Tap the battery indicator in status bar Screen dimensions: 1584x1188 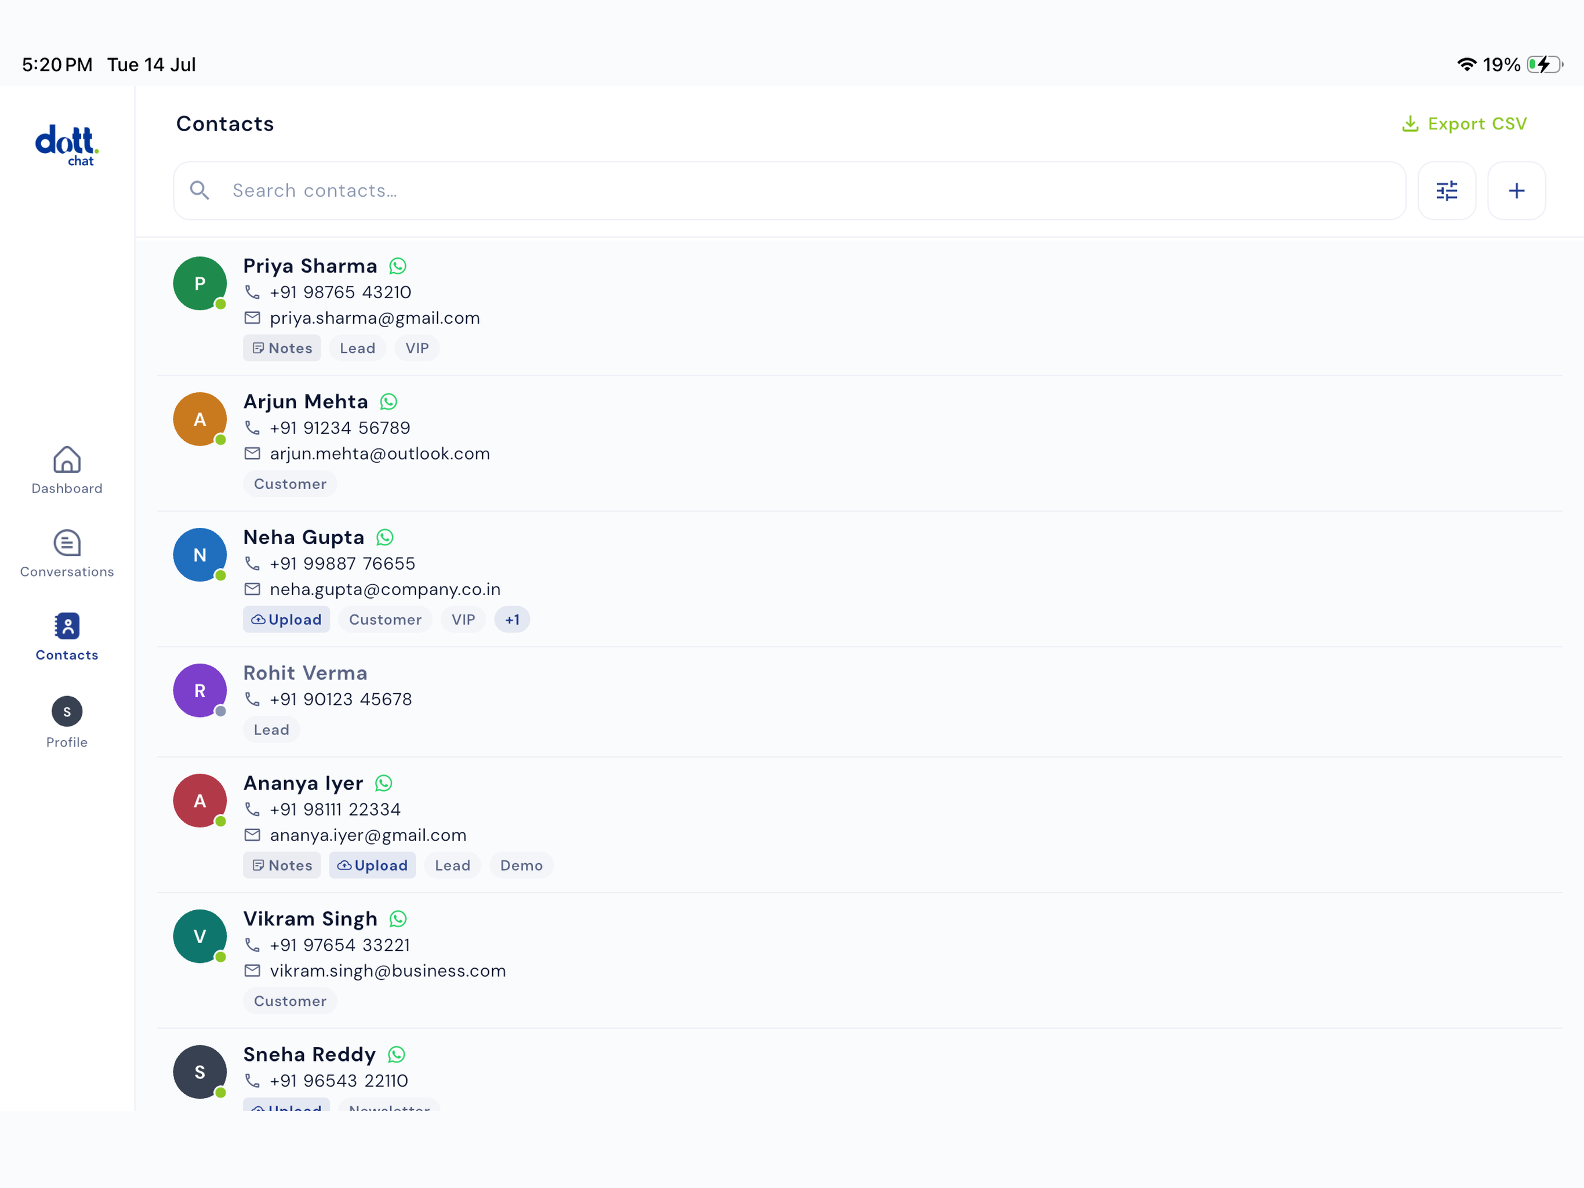pos(1545,64)
